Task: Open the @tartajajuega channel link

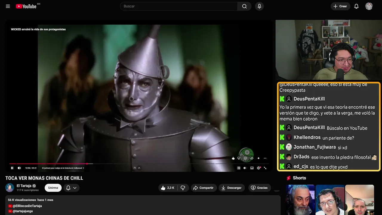Action: 23,211
